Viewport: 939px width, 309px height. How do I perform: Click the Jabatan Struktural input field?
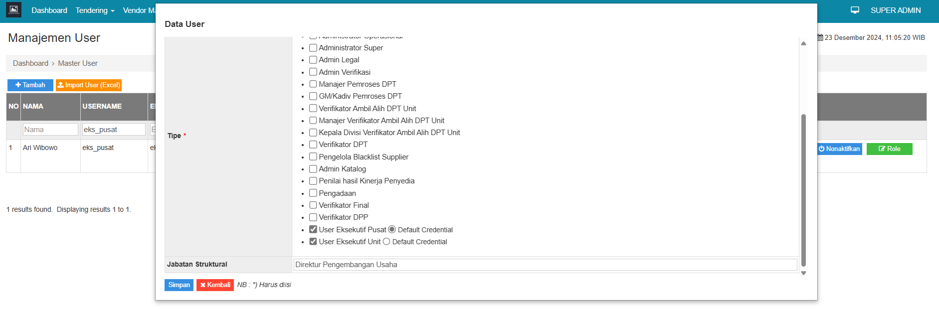545,265
